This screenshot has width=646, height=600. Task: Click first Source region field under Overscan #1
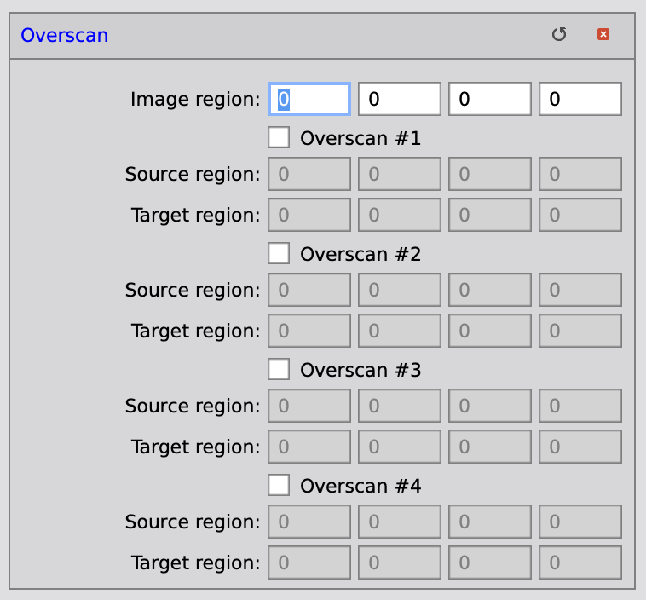pos(309,174)
